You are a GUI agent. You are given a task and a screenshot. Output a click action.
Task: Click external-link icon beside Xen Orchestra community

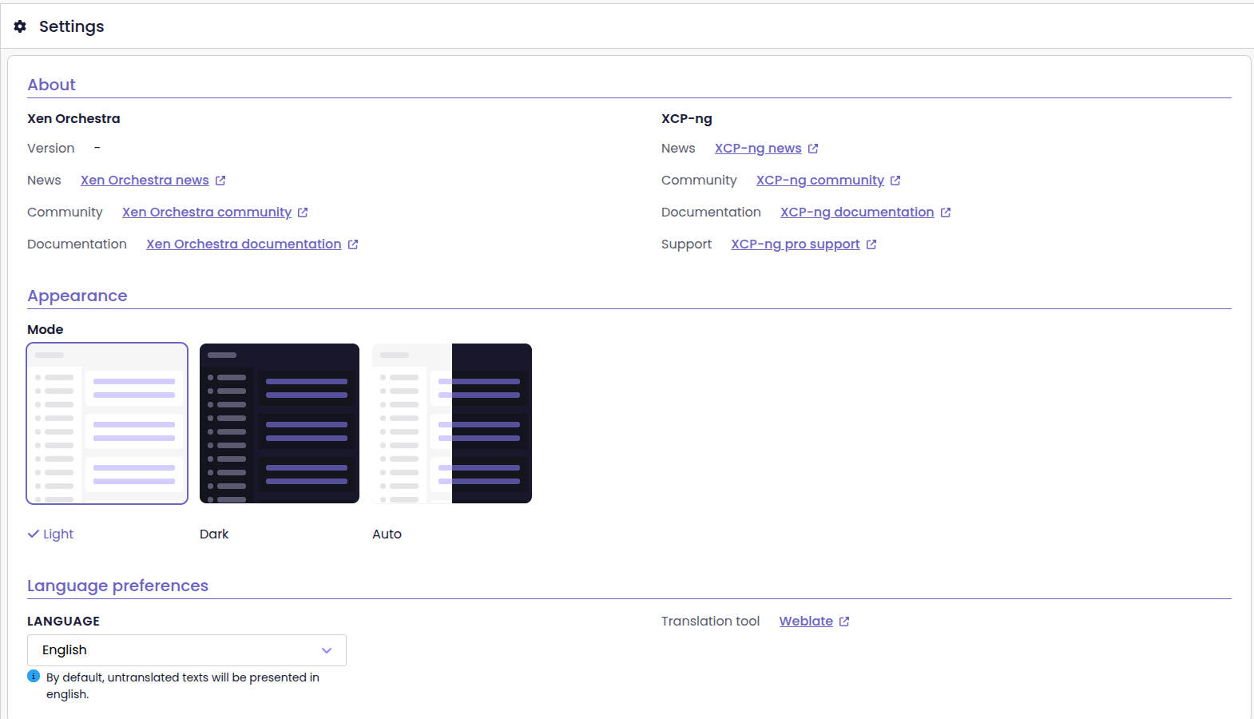coord(303,213)
